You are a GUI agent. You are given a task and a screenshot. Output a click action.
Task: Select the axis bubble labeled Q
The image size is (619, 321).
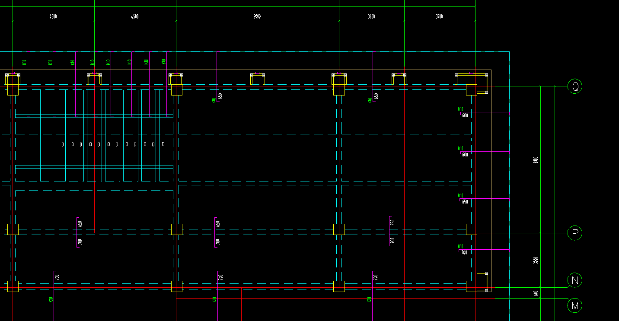point(575,86)
